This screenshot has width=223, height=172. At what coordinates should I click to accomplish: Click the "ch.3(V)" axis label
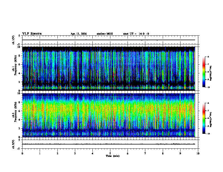pos(14,144)
